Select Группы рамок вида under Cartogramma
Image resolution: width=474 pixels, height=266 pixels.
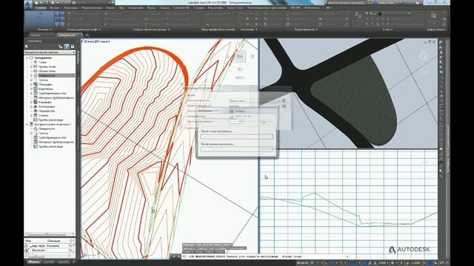coord(51,120)
